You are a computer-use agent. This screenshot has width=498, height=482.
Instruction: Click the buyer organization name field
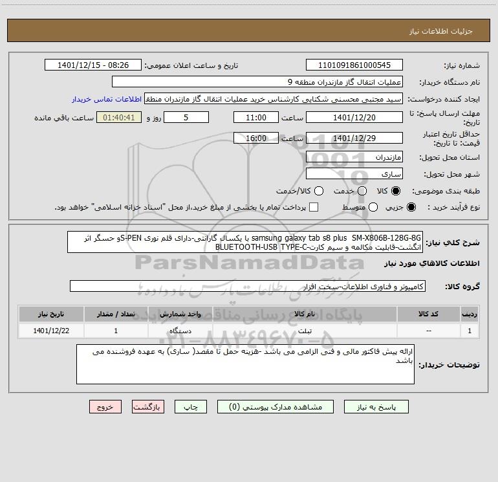click(x=257, y=82)
